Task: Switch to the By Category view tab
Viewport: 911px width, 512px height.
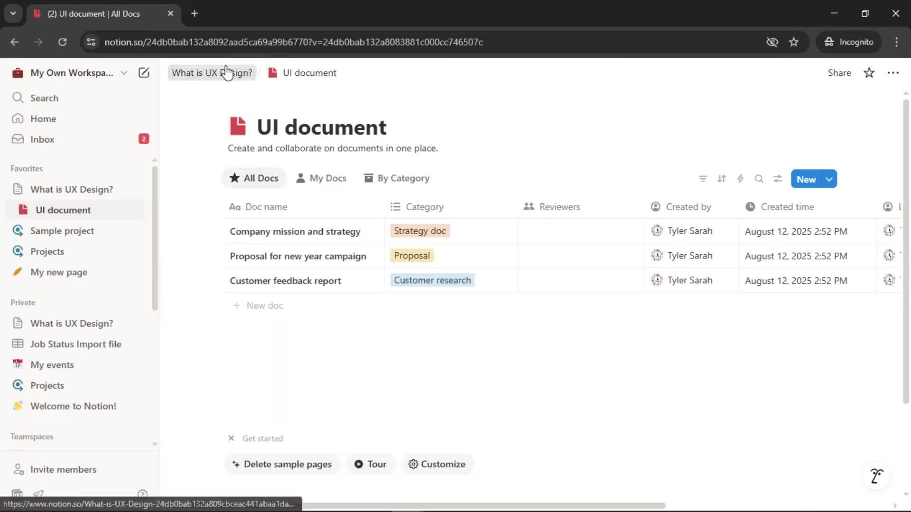Action: 397,178
